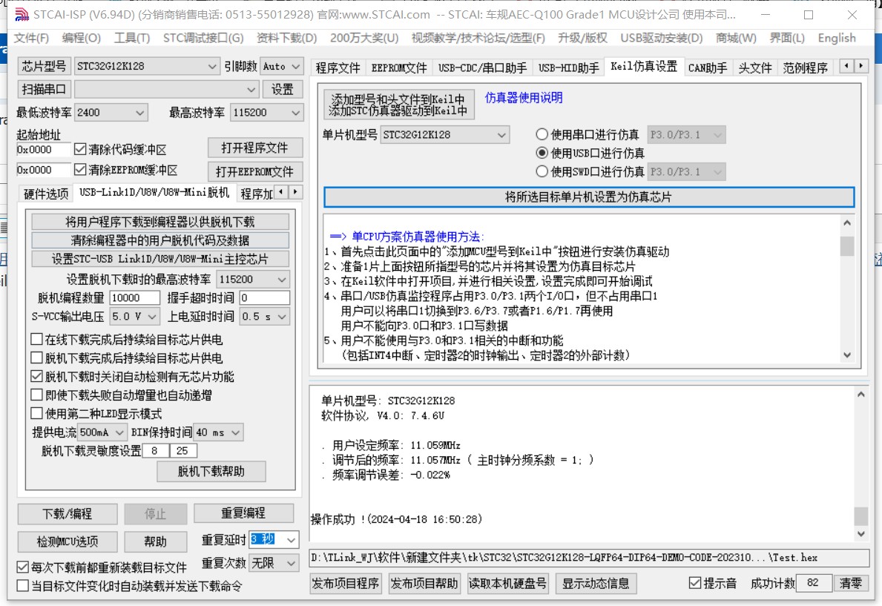Screen dimensions: 882x606
Task: Toggle 清除代码缓冲区 checkbox
Action: tap(80, 149)
